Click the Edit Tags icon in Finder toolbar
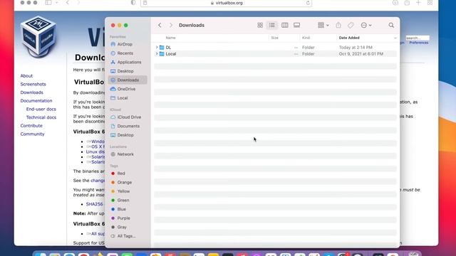The width and height of the screenshot is (456, 256). pyautogui.click(x=351, y=26)
